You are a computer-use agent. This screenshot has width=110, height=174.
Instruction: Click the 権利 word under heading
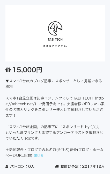9,87
